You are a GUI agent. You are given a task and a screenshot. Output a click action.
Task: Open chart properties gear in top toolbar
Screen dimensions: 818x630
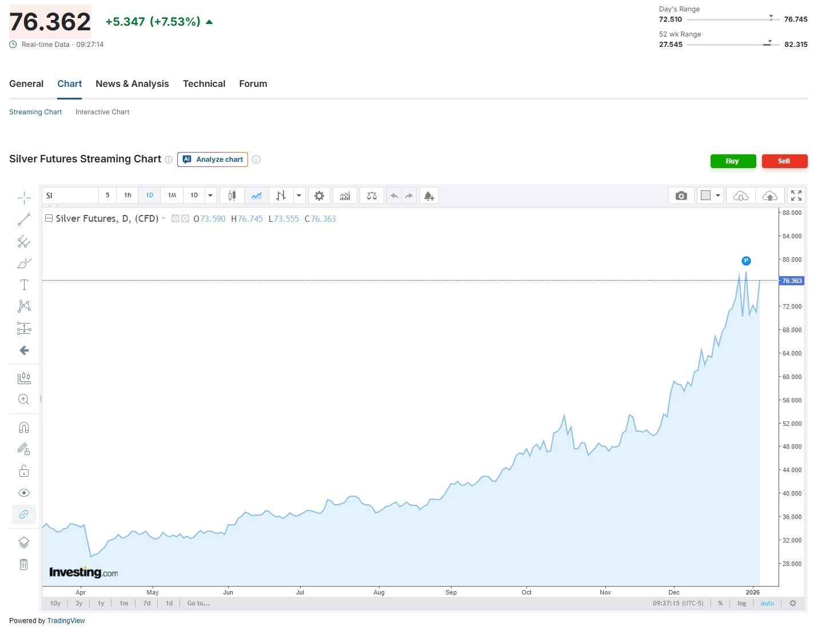point(319,196)
